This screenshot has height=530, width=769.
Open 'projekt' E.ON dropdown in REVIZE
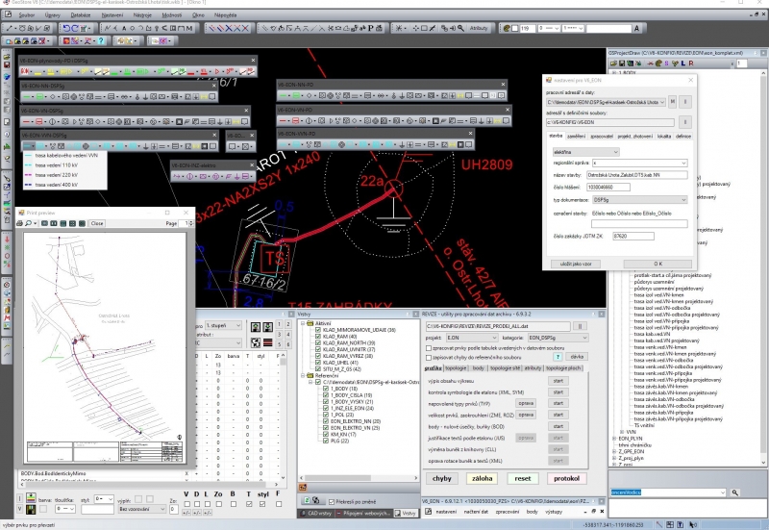(472, 338)
